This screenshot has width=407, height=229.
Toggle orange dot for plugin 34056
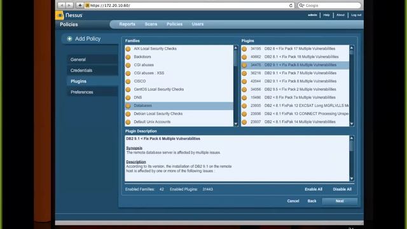(x=244, y=90)
